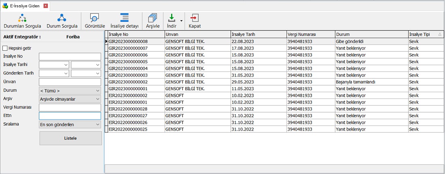The height and width of the screenshot is (174, 445).
Task: Open the Arşiv dropdown showing Arşivde olmayanlar
Action: pyautogui.click(x=70, y=99)
